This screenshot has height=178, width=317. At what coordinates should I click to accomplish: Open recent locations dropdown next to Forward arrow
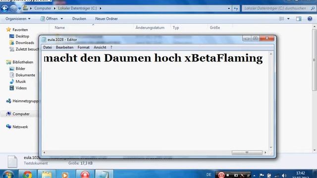click(19, 8)
